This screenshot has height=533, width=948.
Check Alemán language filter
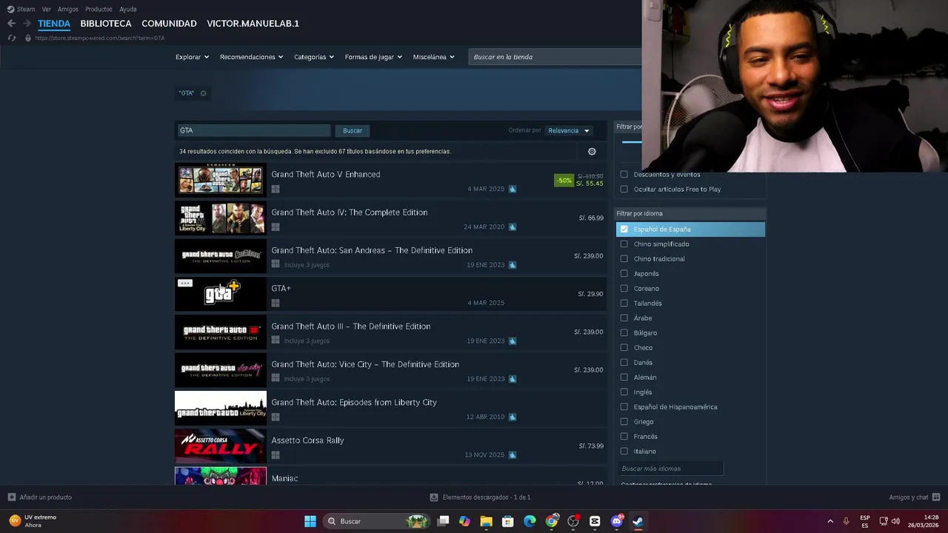(x=624, y=378)
